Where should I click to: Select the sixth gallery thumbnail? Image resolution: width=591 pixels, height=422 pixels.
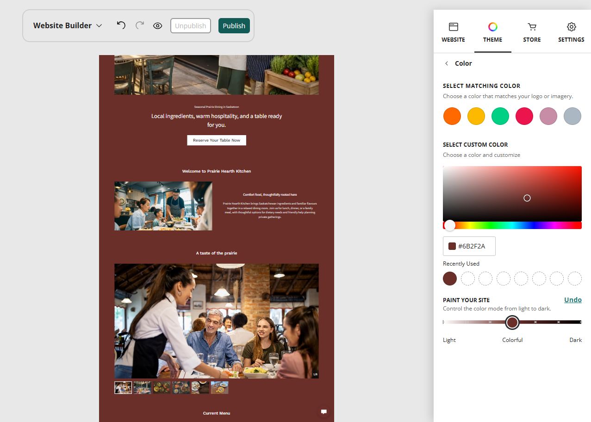tap(219, 388)
